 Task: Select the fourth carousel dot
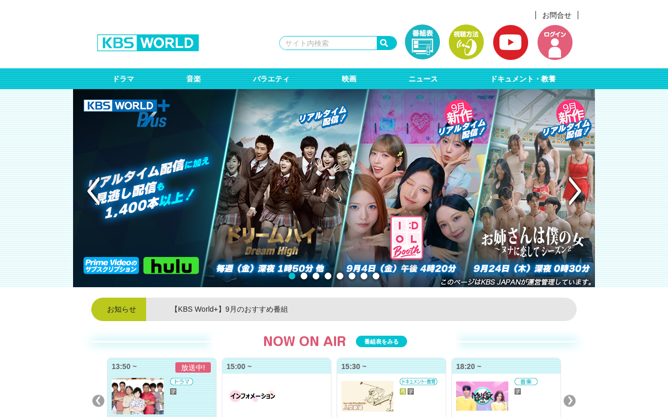coord(328,276)
